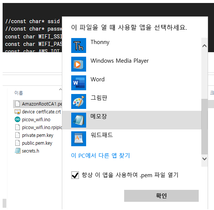The width and height of the screenshot is (214, 210).
Task: Select the 워드패드 WordPad icon
Action: (x=79, y=139)
